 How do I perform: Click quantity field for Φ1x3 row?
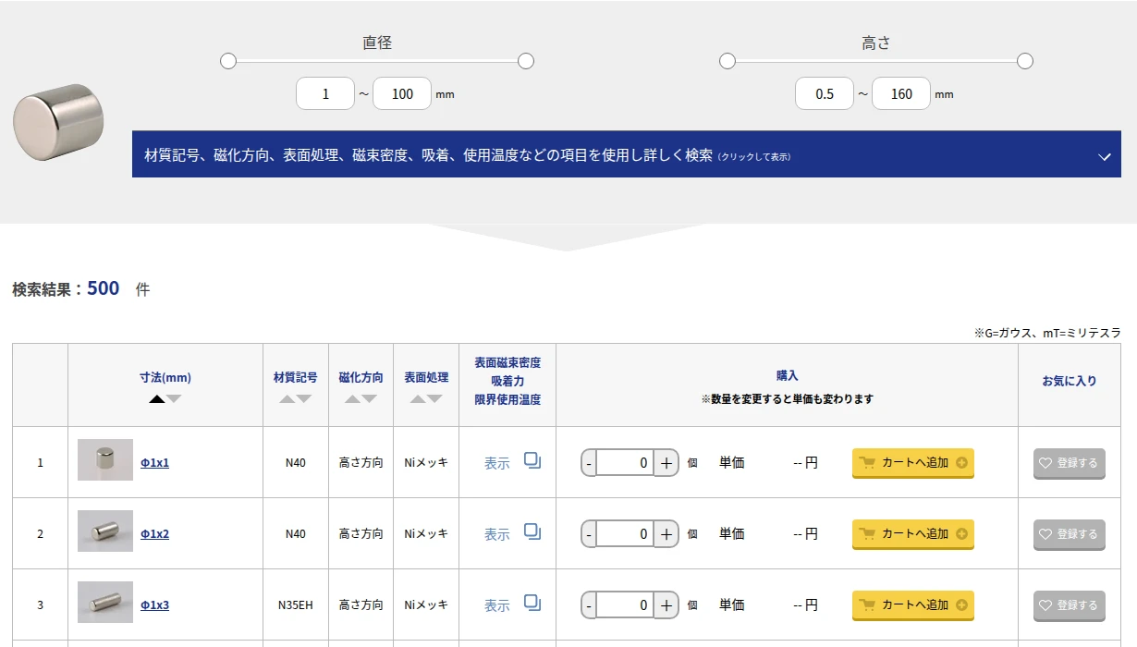pyautogui.click(x=625, y=605)
